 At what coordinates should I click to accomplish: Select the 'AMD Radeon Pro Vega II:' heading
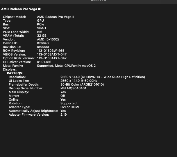21,9
